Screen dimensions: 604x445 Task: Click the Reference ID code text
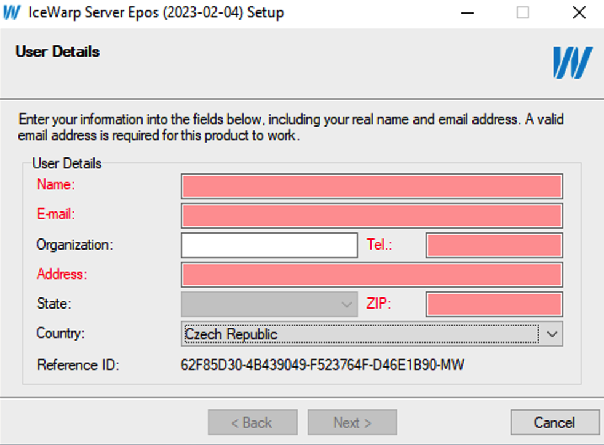point(322,364)
